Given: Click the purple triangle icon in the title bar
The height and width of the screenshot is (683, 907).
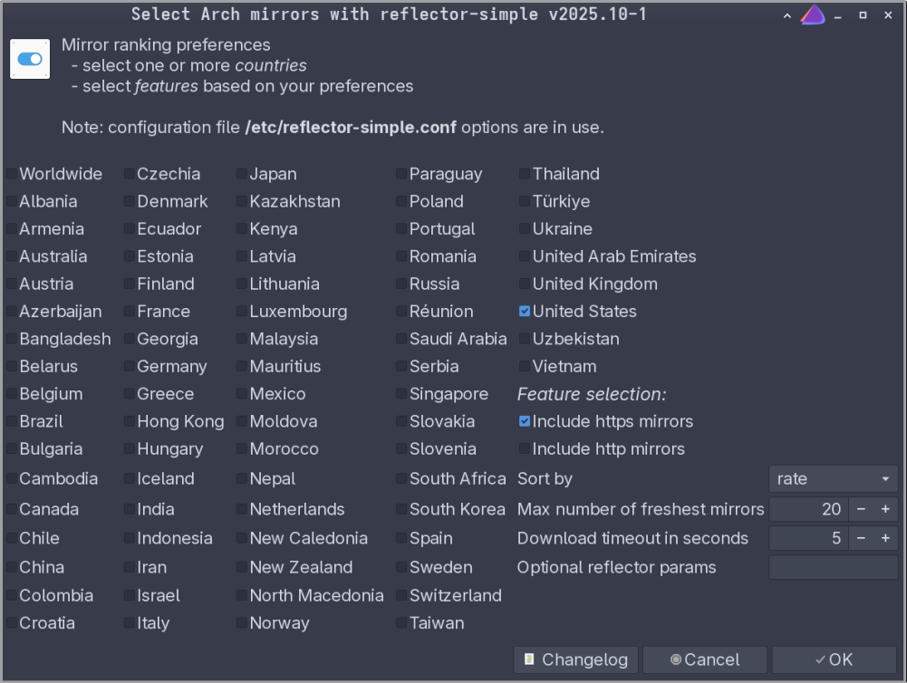Looking at the screenshot, I should point(813,15).
